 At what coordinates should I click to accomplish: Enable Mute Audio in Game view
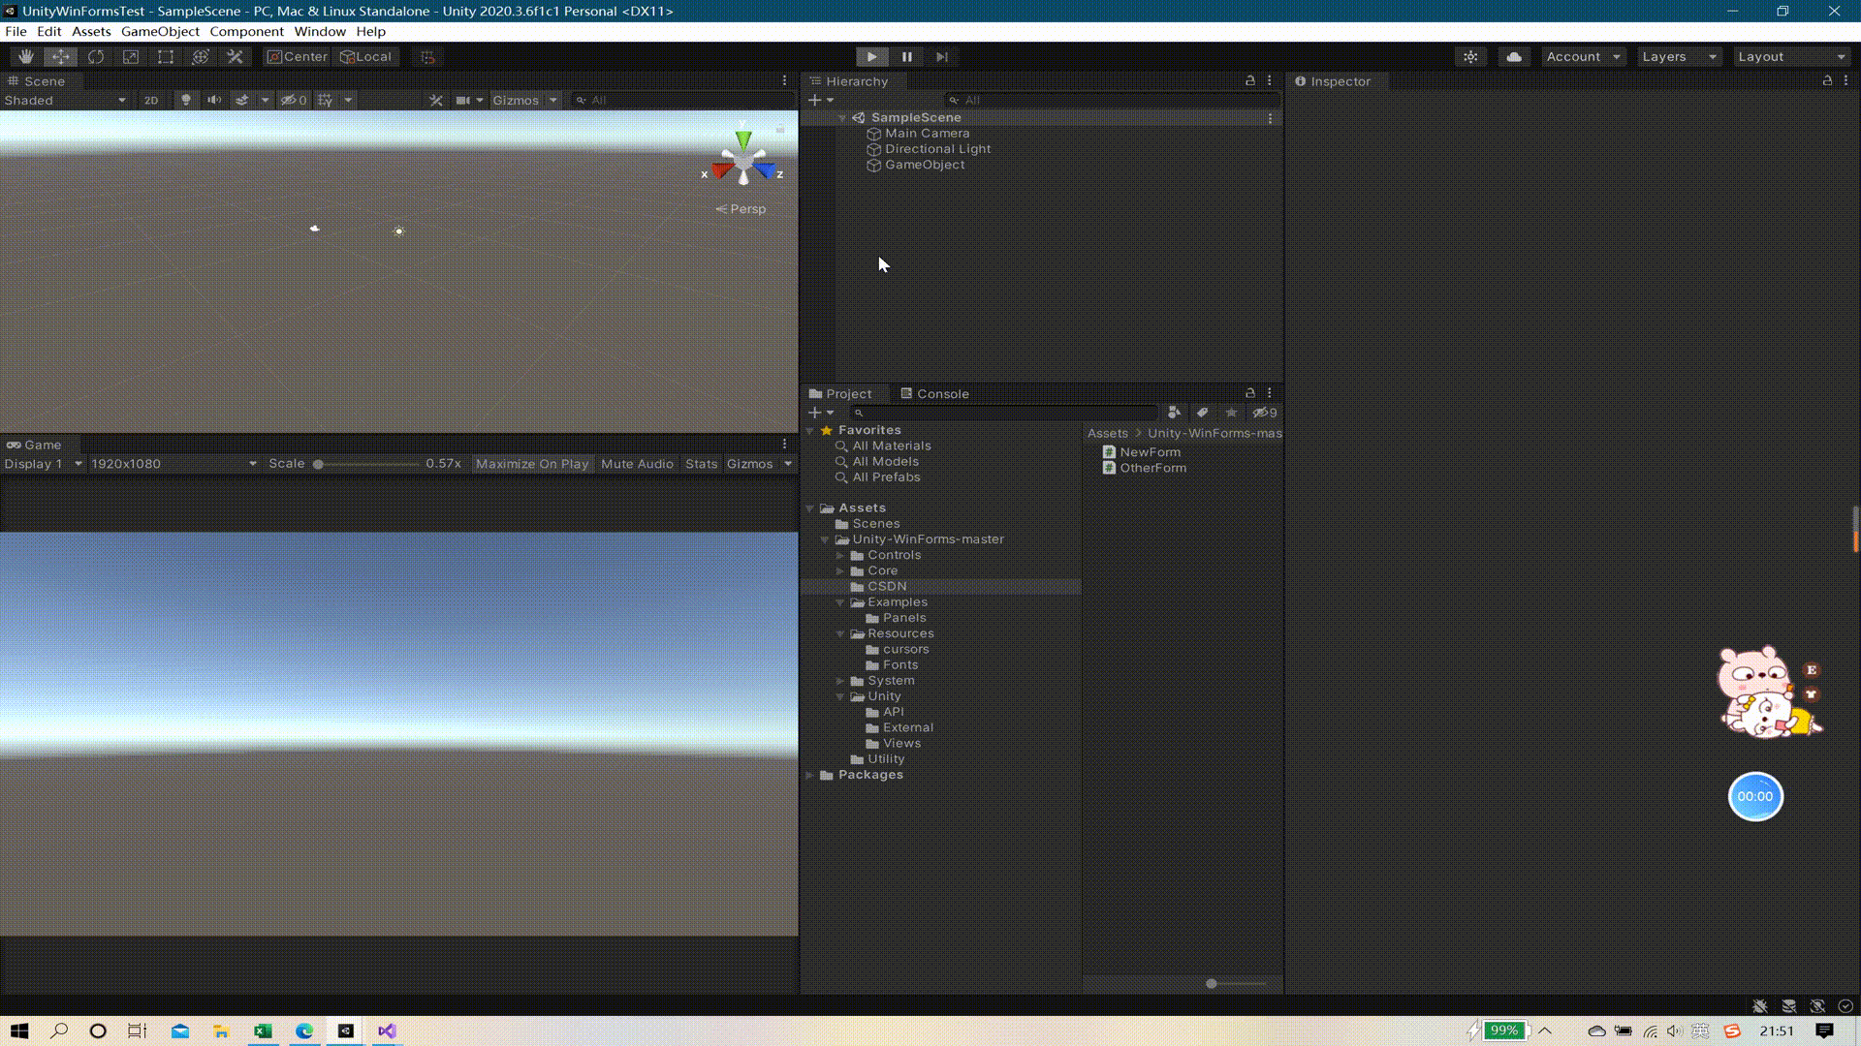tap(637, 464)
